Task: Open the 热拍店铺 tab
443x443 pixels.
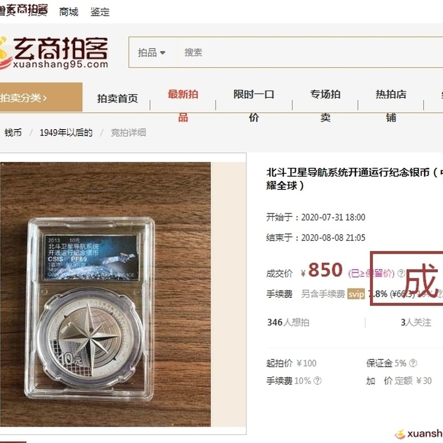Action: (x=391, y=106)
